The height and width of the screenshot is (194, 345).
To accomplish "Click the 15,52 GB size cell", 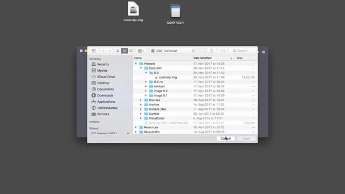I will (x=248, y=78).
